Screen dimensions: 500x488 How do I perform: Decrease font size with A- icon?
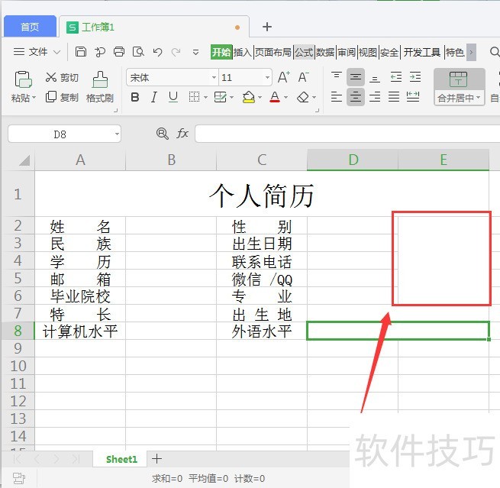tap(303, 77)
